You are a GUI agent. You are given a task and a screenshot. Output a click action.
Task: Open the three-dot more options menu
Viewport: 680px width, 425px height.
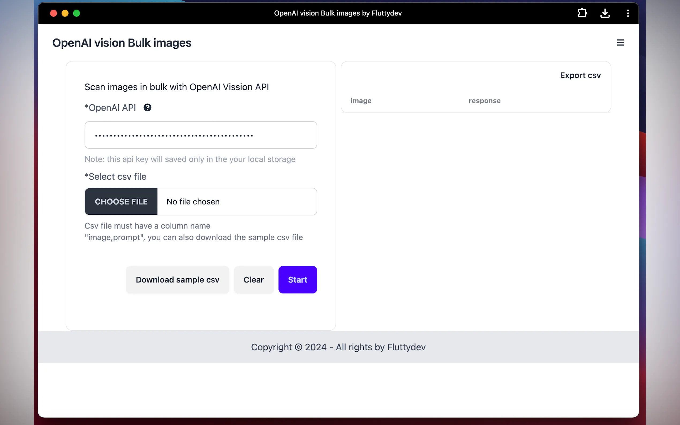(628, 13)
